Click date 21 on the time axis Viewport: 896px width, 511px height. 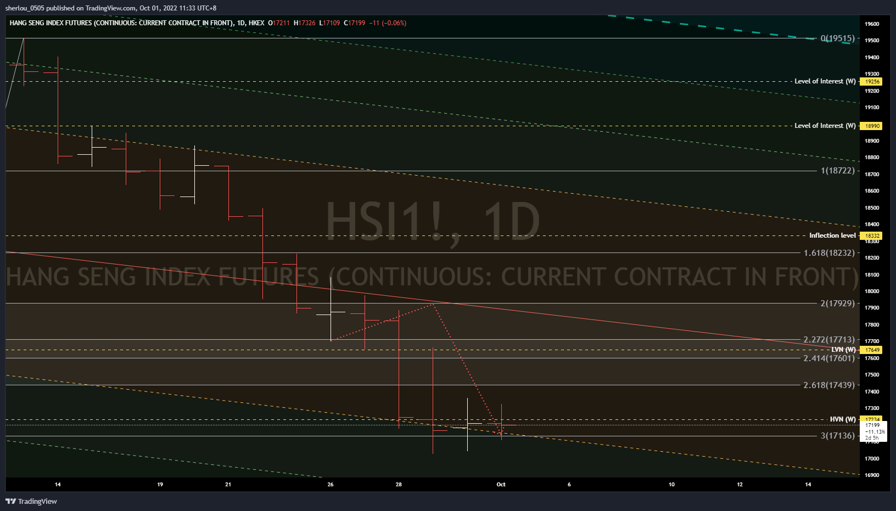point(228,485)
